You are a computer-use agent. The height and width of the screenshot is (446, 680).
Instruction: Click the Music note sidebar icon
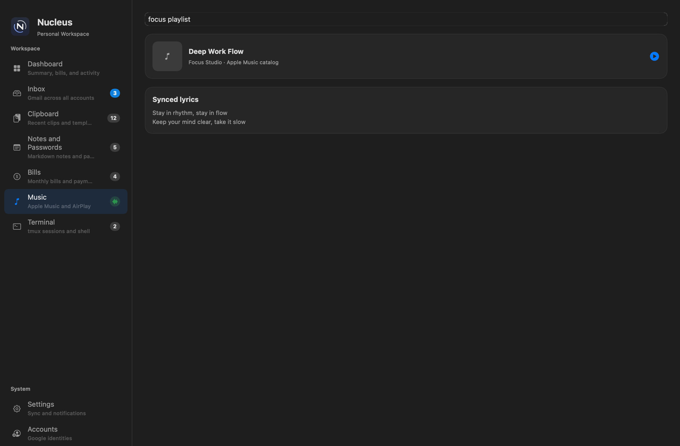point(17,201)
